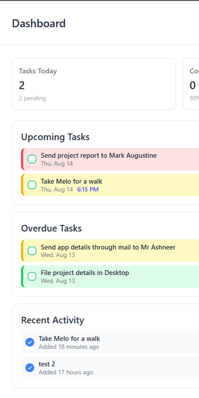Open File project details in Desktop task title
199x398 pixels.
point(85,273)
